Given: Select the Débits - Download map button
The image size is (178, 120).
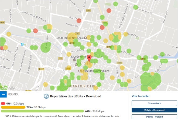Looking at the screenshot, I should pos(154,110).
